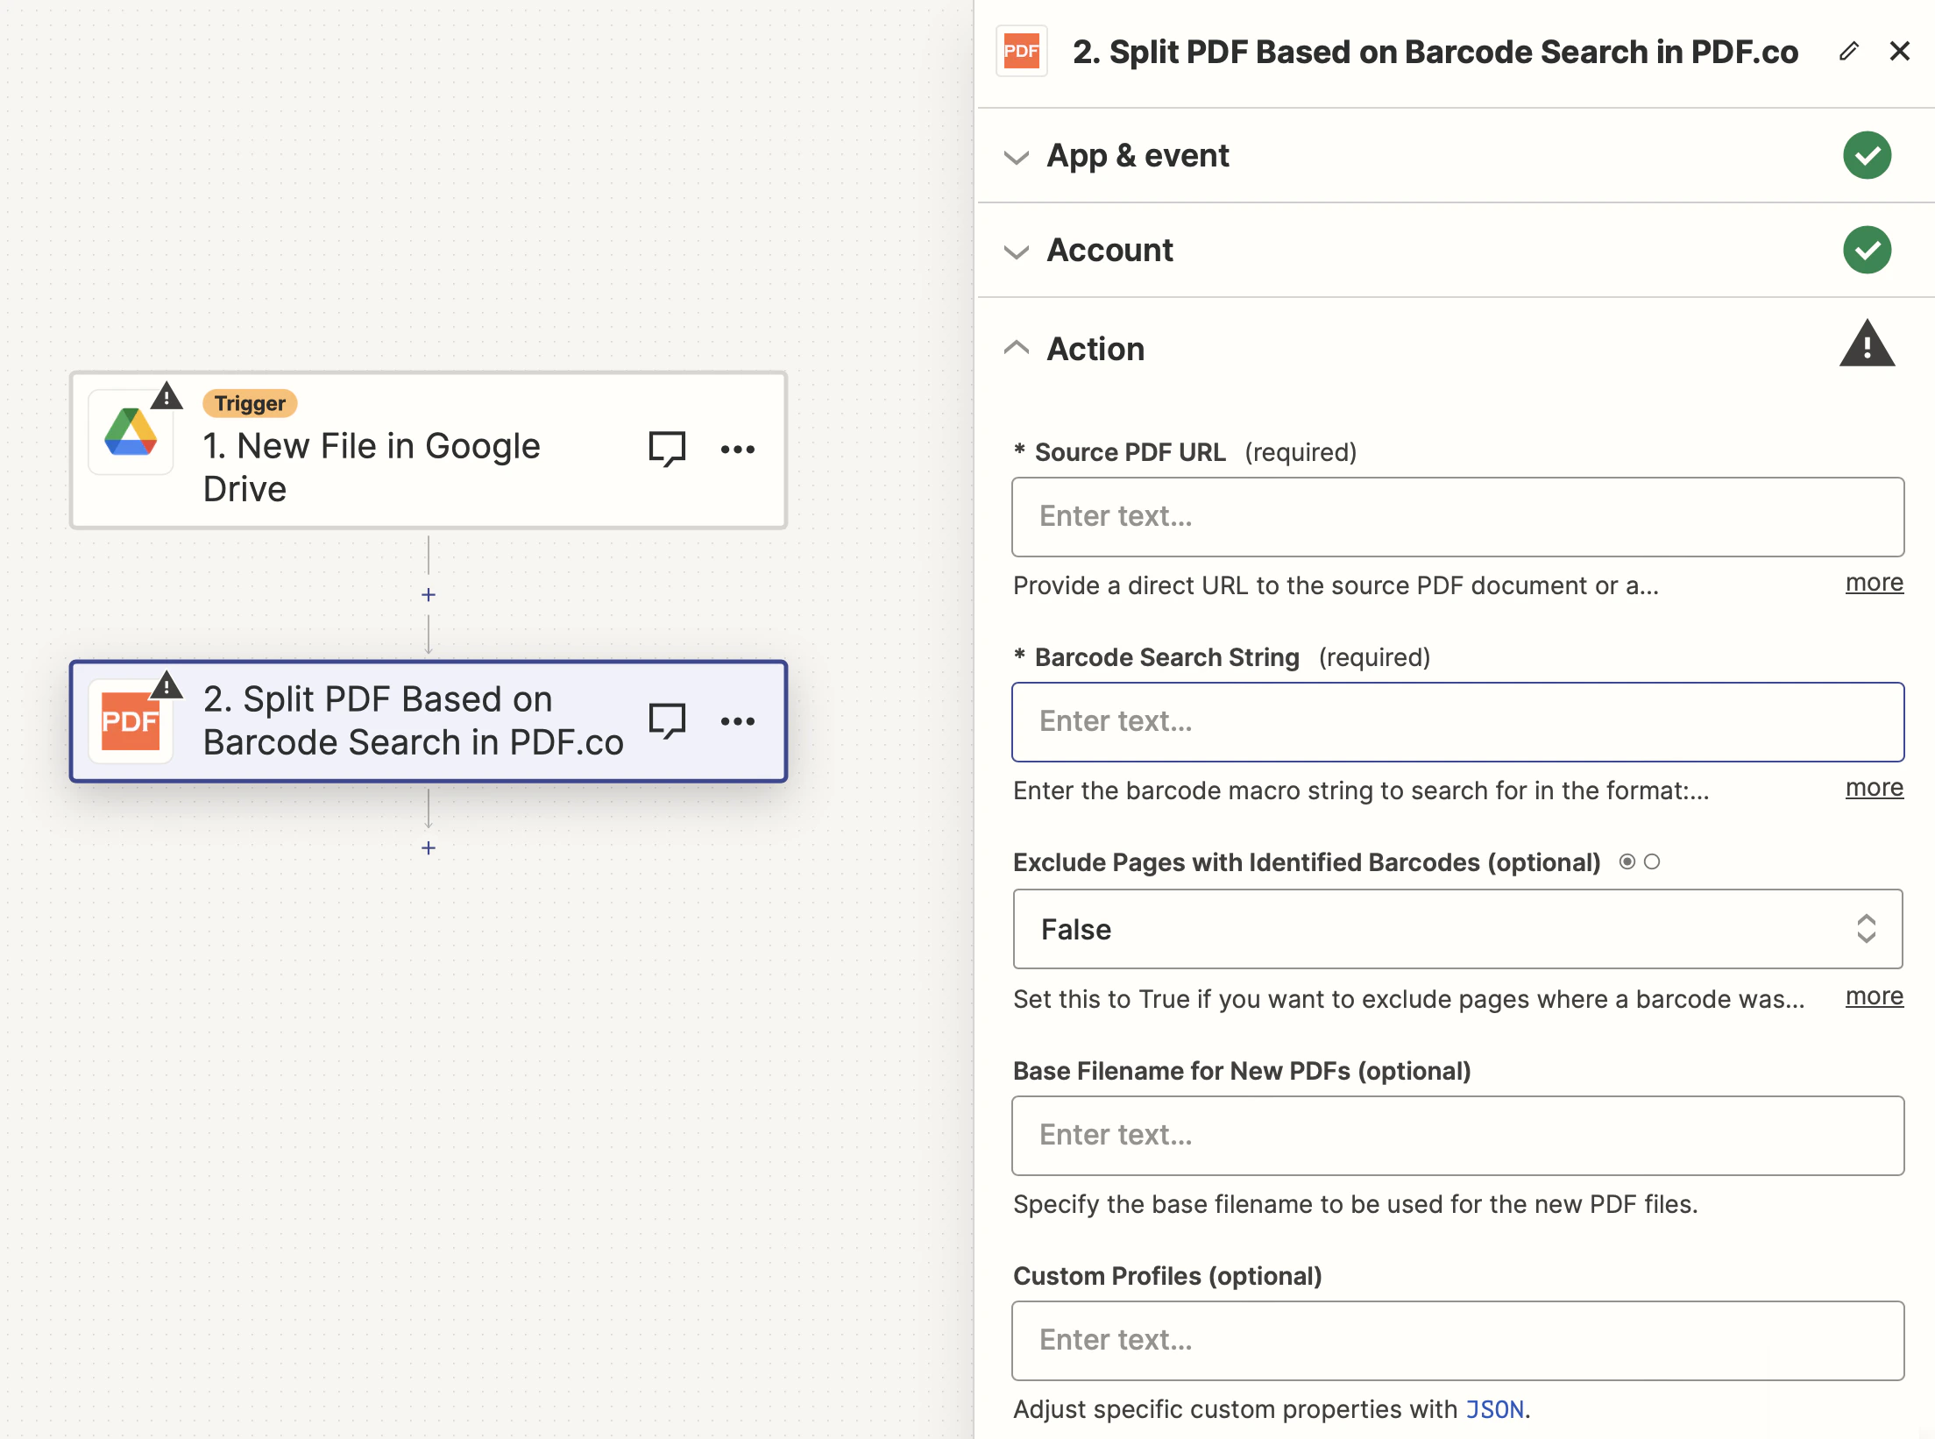Click more link under Barcode Search String
The height and width of the screenshot is (1439, 1935).
tap(1874, 788)
